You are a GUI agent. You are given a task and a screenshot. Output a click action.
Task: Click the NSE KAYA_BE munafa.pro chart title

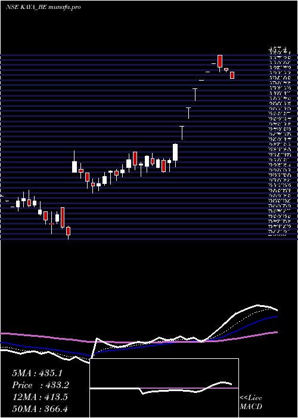pyautogui.click(x=43, y=7)
